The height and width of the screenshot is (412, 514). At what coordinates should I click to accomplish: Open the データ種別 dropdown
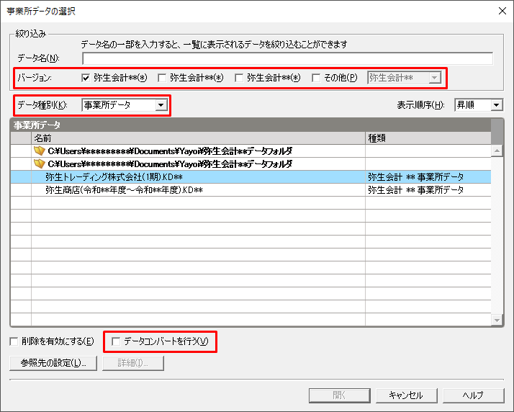point(125,105)
